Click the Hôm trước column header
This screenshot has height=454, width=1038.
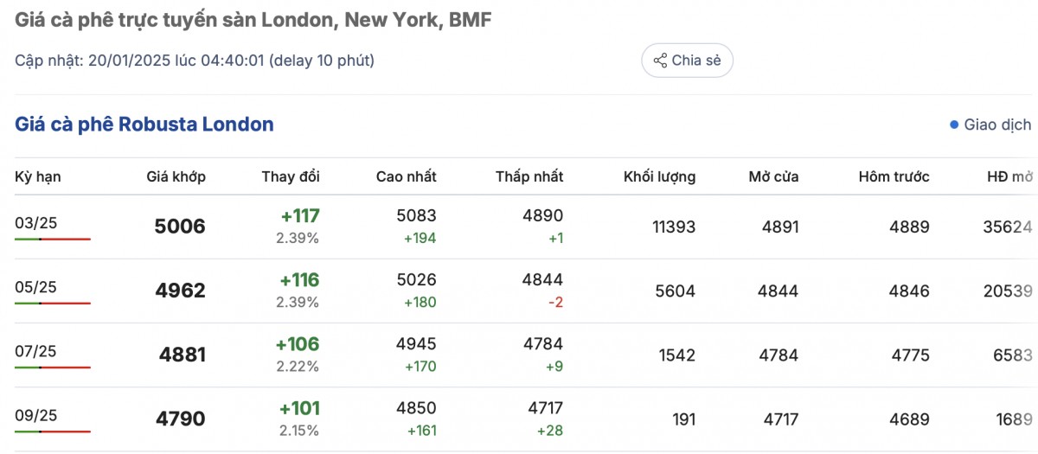(x=894, y=177)
